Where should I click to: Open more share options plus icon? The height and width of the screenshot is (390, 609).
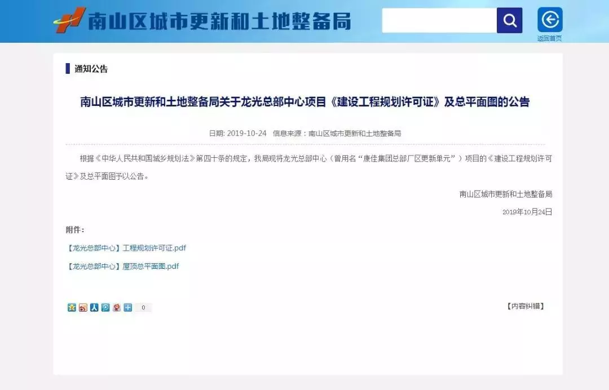(128, 308)
